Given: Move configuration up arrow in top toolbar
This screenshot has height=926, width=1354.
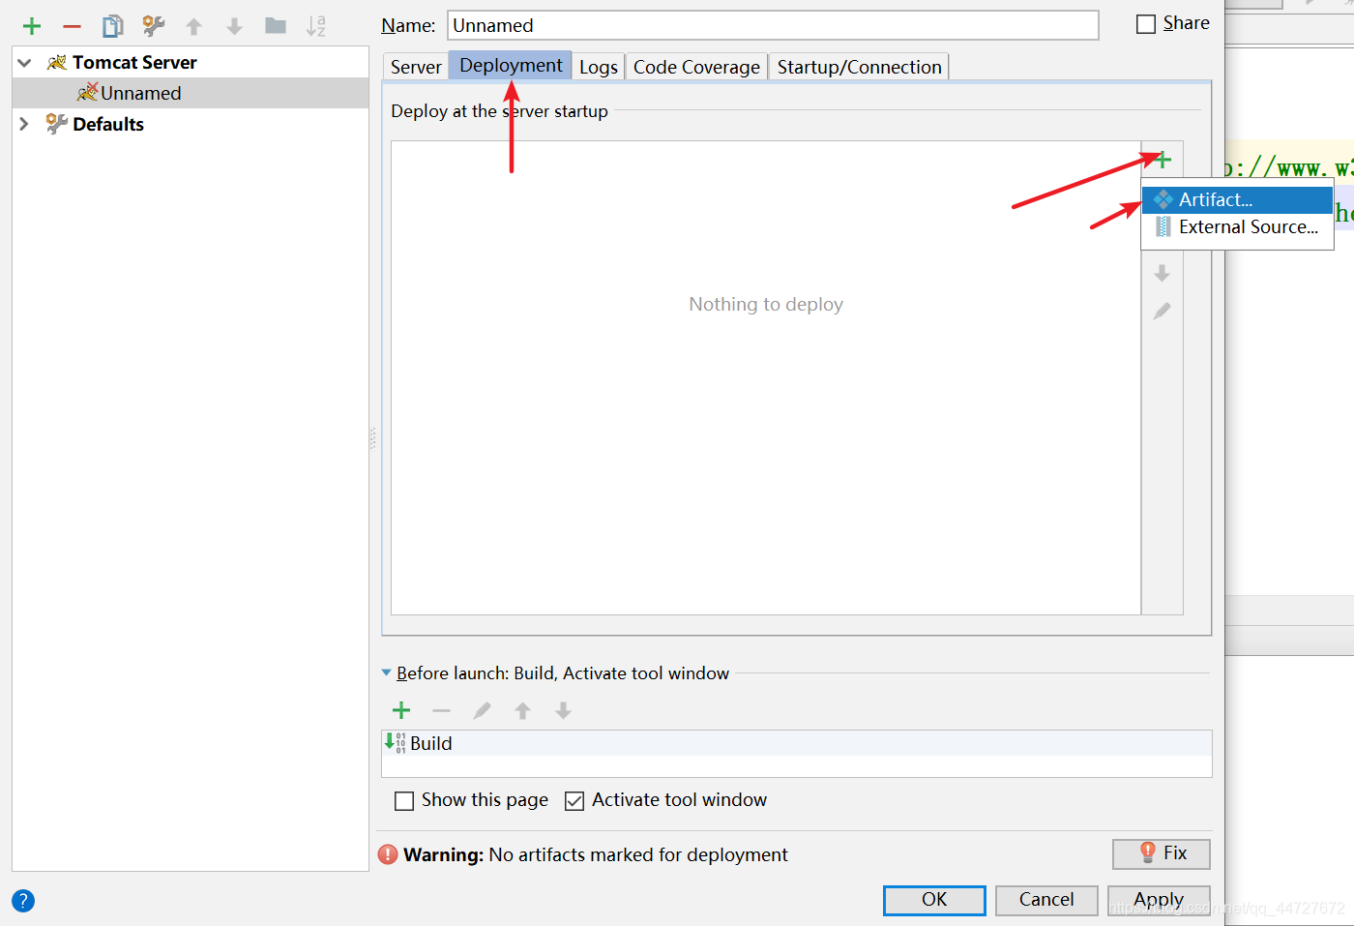Looking at the screenshot, I should click(194, 26).
